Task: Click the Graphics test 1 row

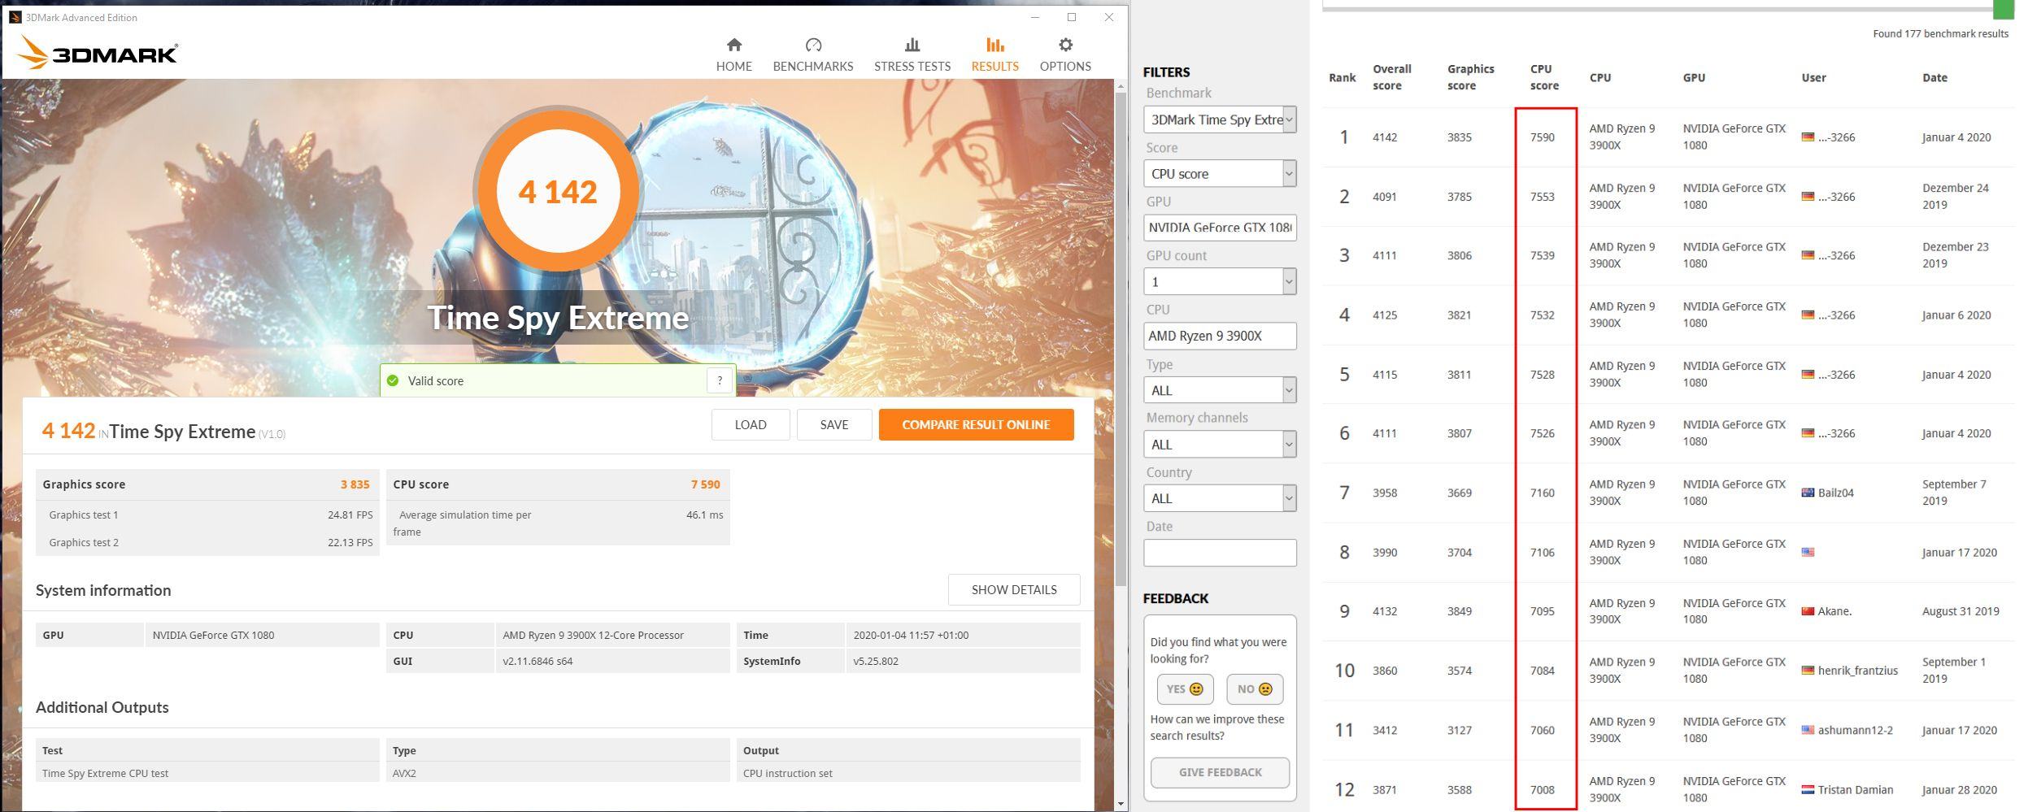Action: (208, 515)
